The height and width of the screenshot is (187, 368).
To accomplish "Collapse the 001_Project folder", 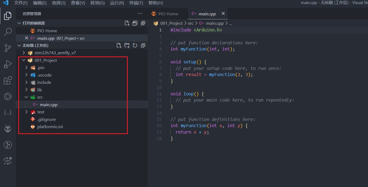I will click(24, 60).
